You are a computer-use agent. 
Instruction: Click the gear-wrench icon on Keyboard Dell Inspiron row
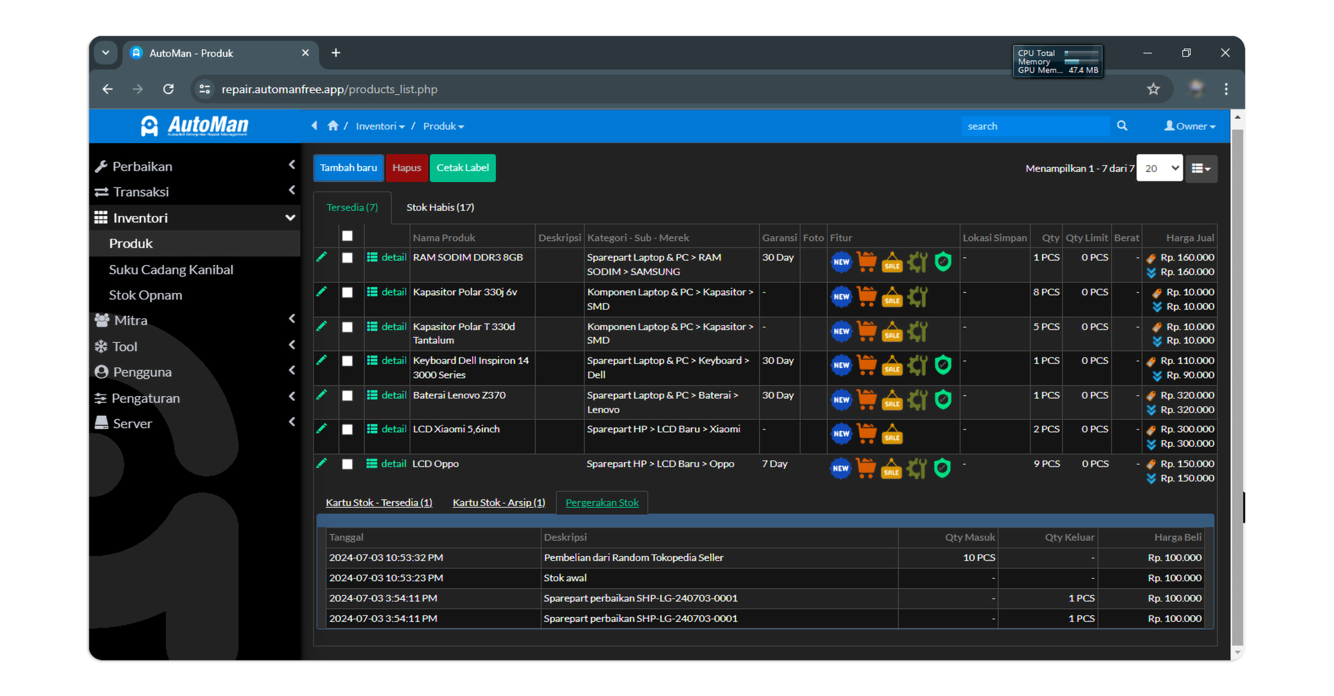point(917,366)
